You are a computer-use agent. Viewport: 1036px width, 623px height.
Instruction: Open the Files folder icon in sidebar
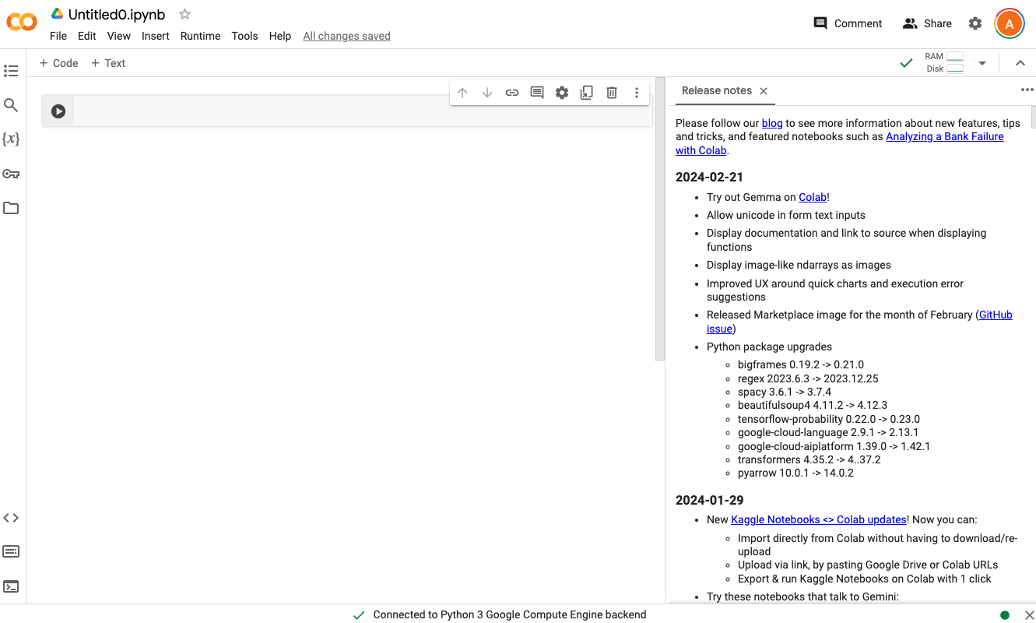11,208
